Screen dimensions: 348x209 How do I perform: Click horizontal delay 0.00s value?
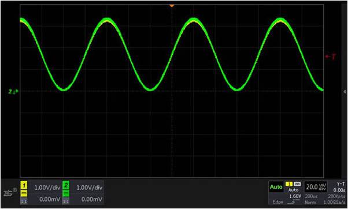[x=339, y=190]
